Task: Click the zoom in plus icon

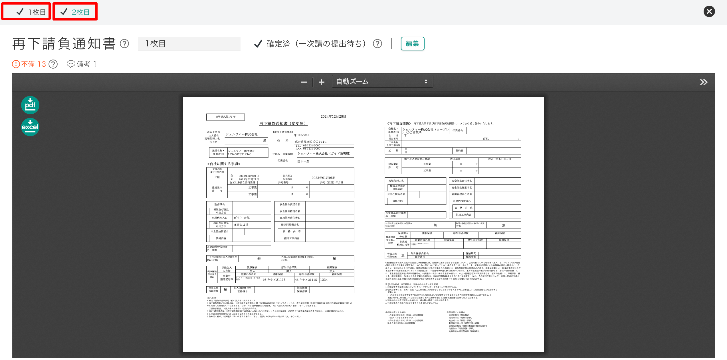Action: click(322, 82)
